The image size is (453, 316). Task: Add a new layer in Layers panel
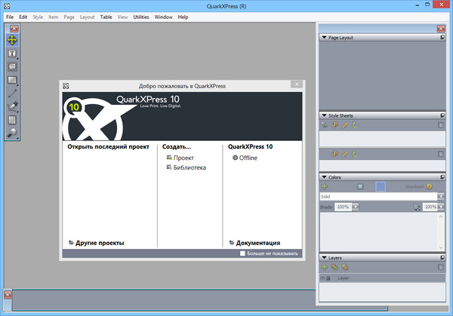tap(325, 267)
